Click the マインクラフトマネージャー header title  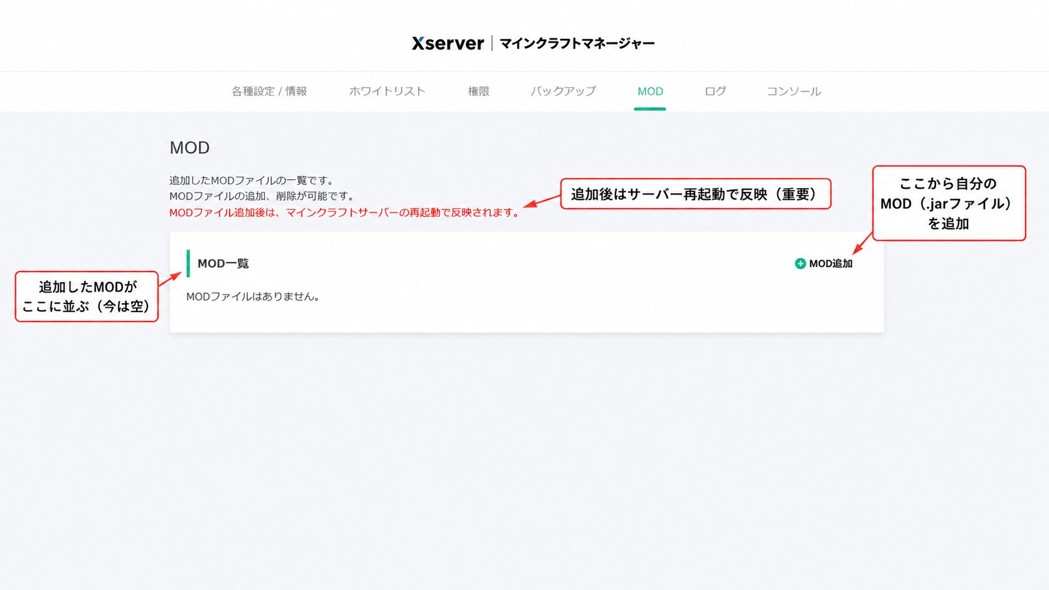[x=577, y=43]
